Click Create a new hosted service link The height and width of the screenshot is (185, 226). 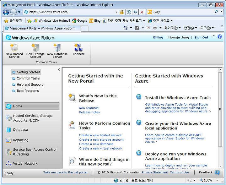click(x=100, y=135)
